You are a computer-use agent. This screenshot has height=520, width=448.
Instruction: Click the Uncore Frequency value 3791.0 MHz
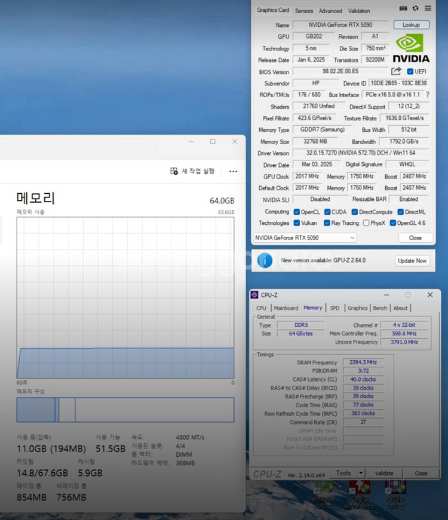coord(404,342)
